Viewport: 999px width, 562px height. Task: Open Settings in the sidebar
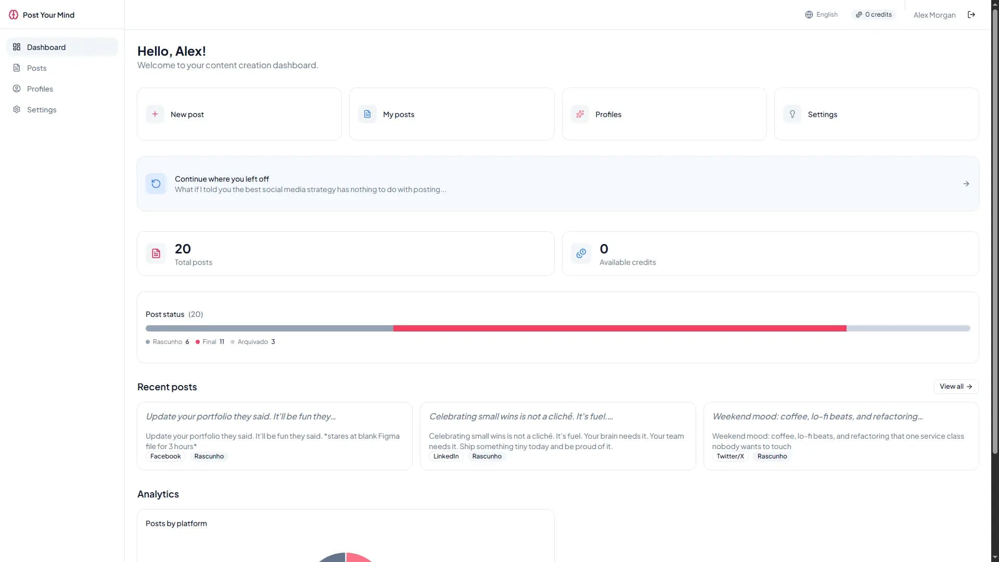[62, 109]
